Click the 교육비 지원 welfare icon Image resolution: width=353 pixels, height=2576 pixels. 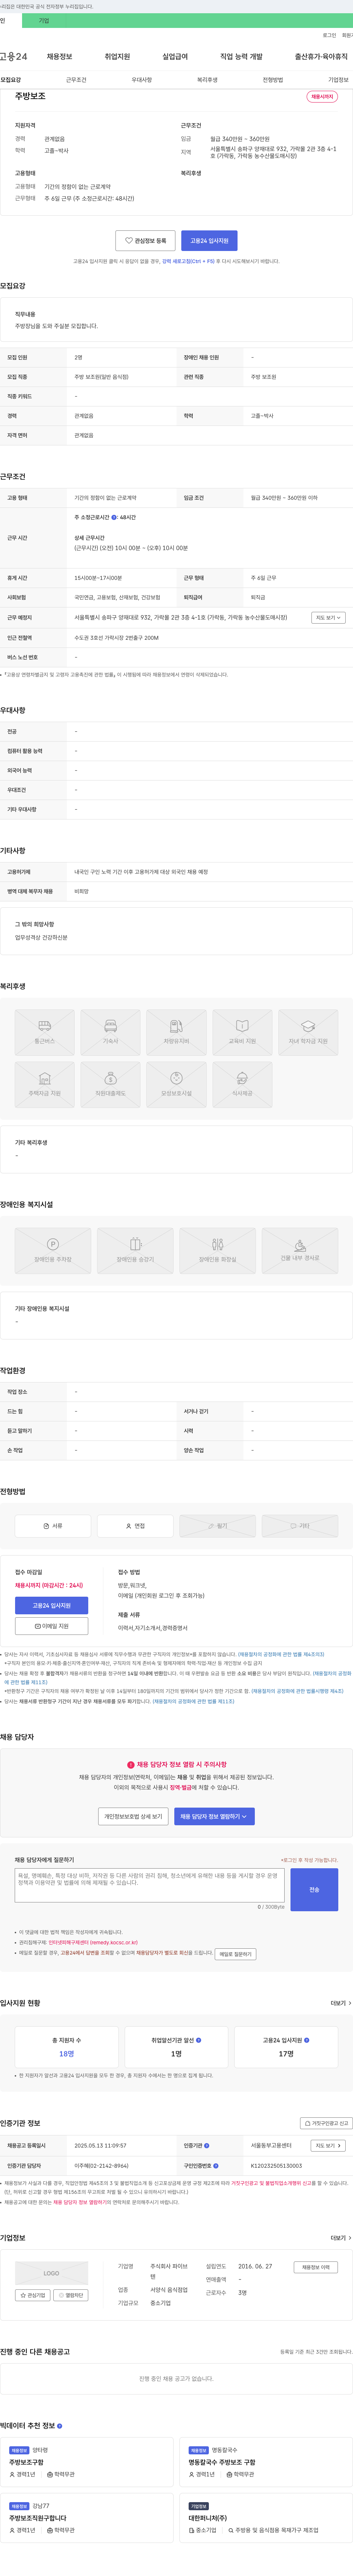[x=242, y=1032]
